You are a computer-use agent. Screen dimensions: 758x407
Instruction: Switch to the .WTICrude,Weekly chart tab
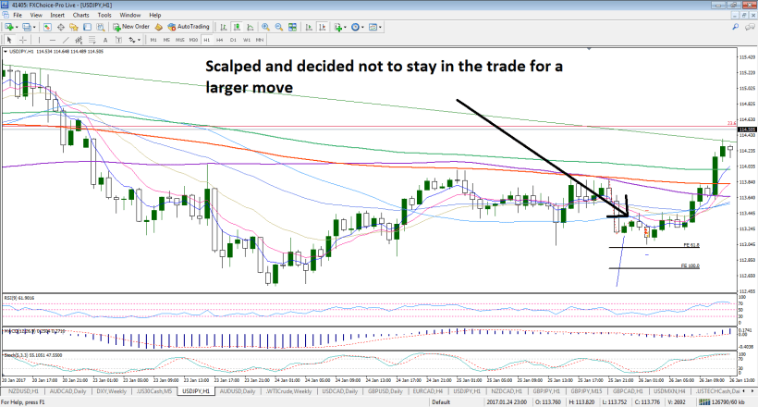coord(289,391)
